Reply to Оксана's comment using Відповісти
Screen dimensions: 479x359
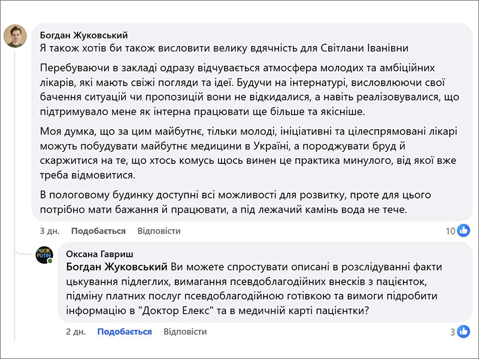point(185,331)
